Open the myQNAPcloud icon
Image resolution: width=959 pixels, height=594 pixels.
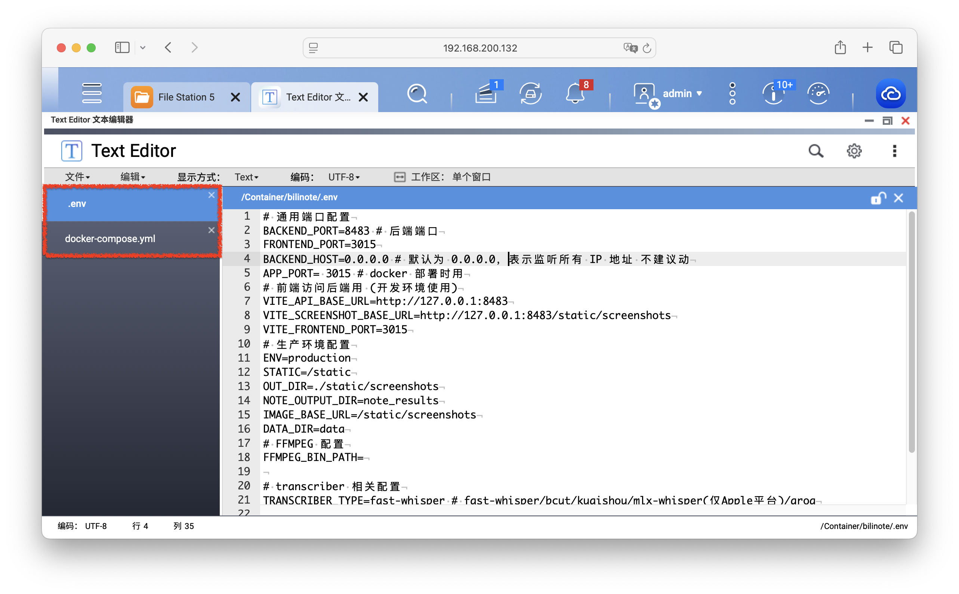click(891, 93)
